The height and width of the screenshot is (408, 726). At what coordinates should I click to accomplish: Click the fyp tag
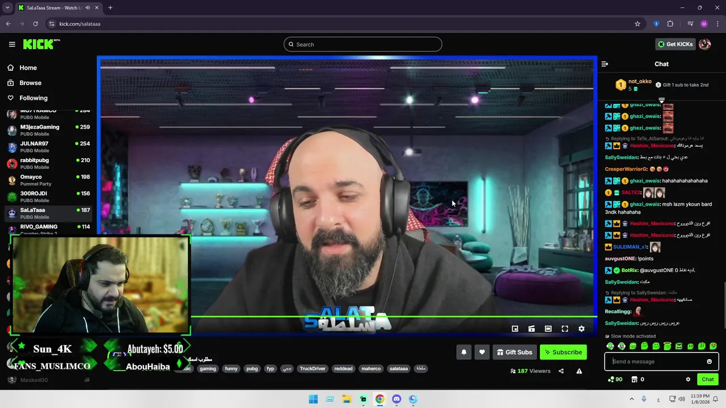click(x=270, y=368)
